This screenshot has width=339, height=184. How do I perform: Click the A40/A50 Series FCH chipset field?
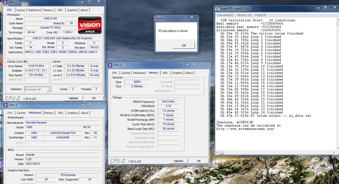[63, 133]
